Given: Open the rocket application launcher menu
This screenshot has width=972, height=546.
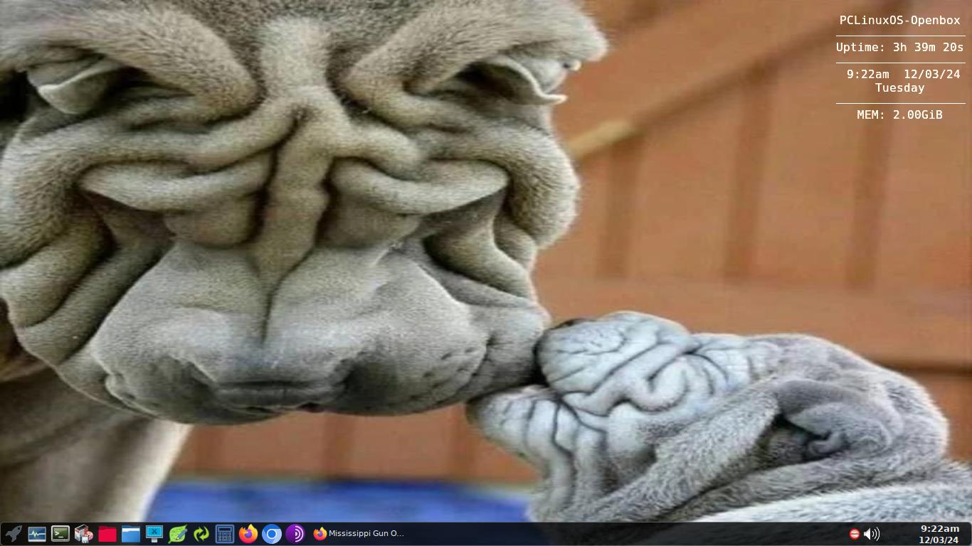Looking at the screenshot, I should pyautogui.click(x=13, y=533).
